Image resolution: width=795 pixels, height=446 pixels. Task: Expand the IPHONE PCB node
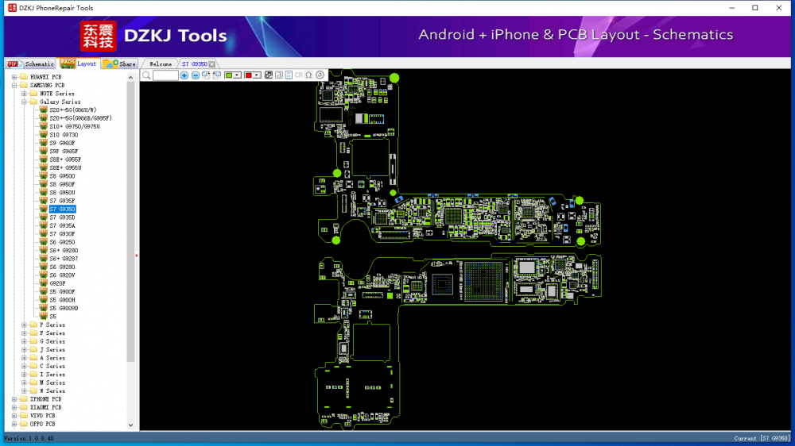[14, 399]
